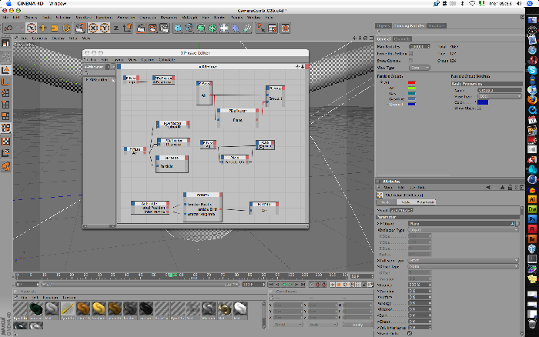This screenshot has width=539, height=337.
Task: Toggle the Z axis lock in the toolbar
Action: (x=116, y=28)
